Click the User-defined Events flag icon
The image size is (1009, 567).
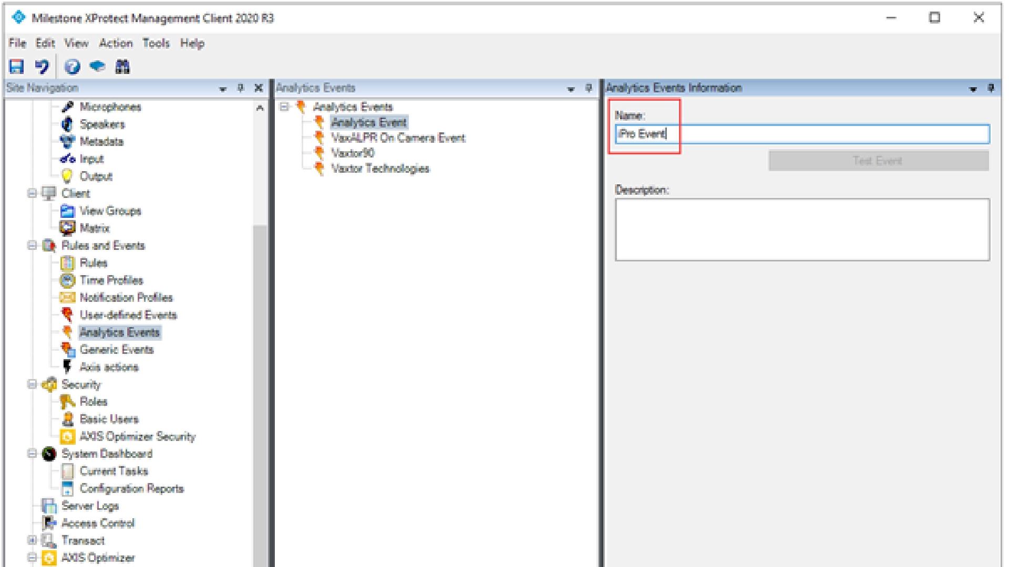click(67, 314)
